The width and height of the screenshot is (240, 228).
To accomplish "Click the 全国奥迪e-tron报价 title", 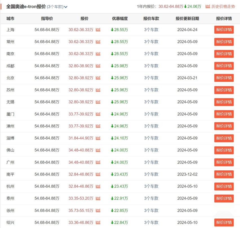I will 26,6.
